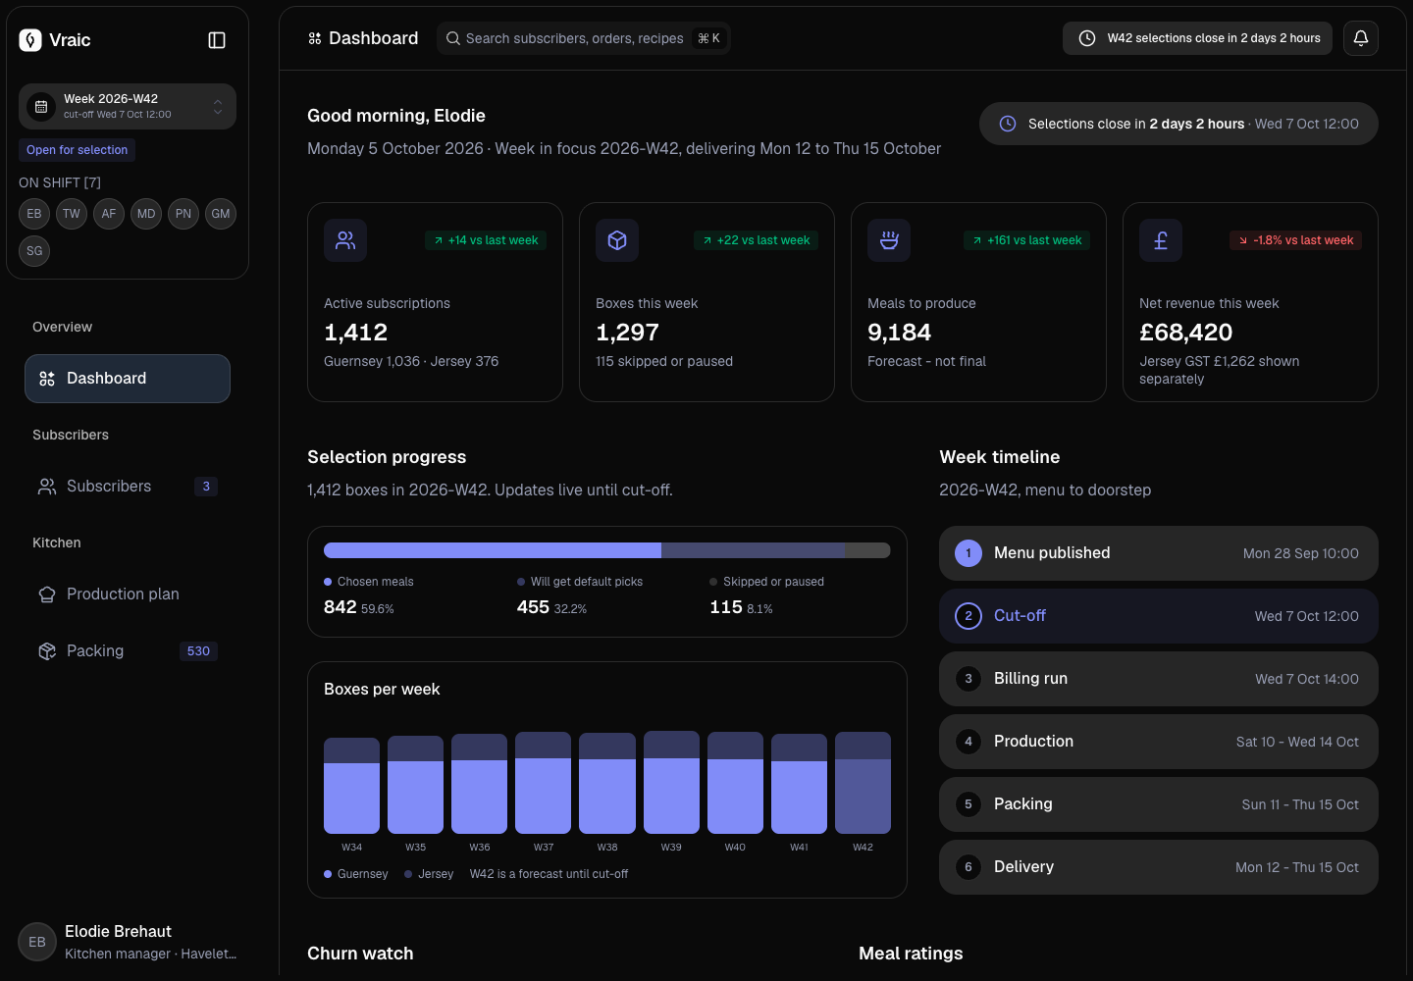The image size is (1413, 981).
Task: Click the Open for selection status badge
Action: (77, 150)
